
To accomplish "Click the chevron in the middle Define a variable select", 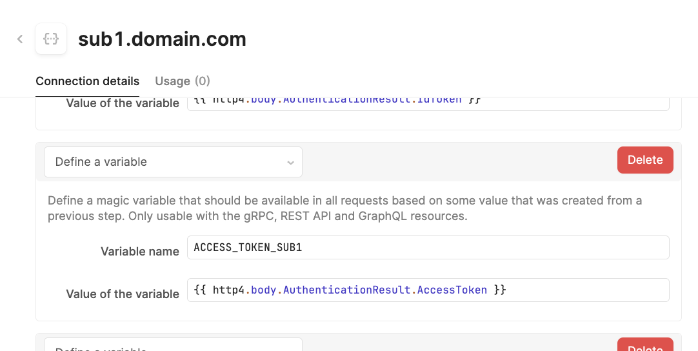I will (x=290, y=163).
